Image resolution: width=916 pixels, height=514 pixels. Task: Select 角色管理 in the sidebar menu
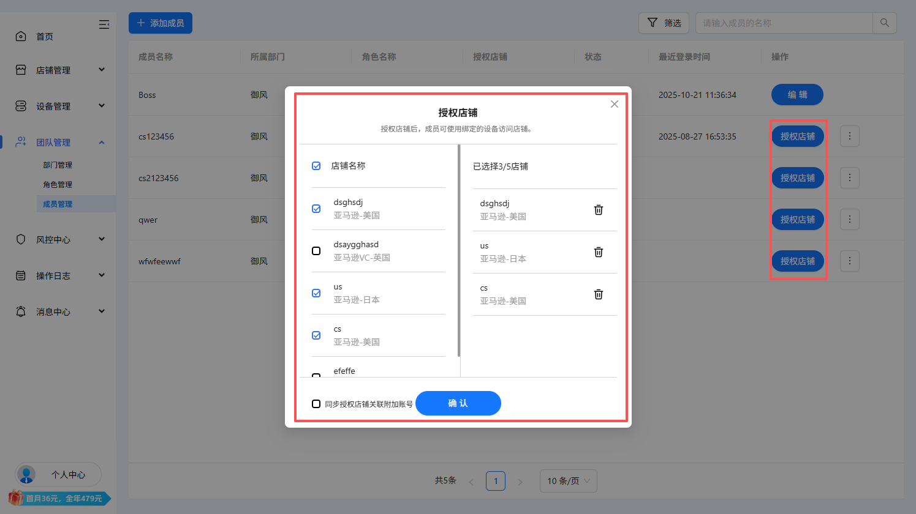[x=58, y=184]
